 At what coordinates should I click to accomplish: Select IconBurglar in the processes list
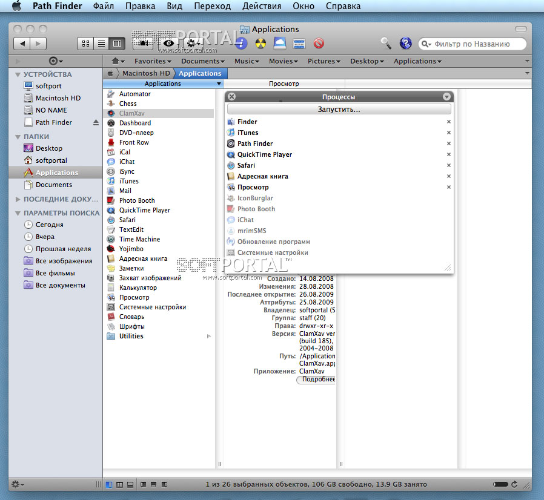click(x=339, y=198)
